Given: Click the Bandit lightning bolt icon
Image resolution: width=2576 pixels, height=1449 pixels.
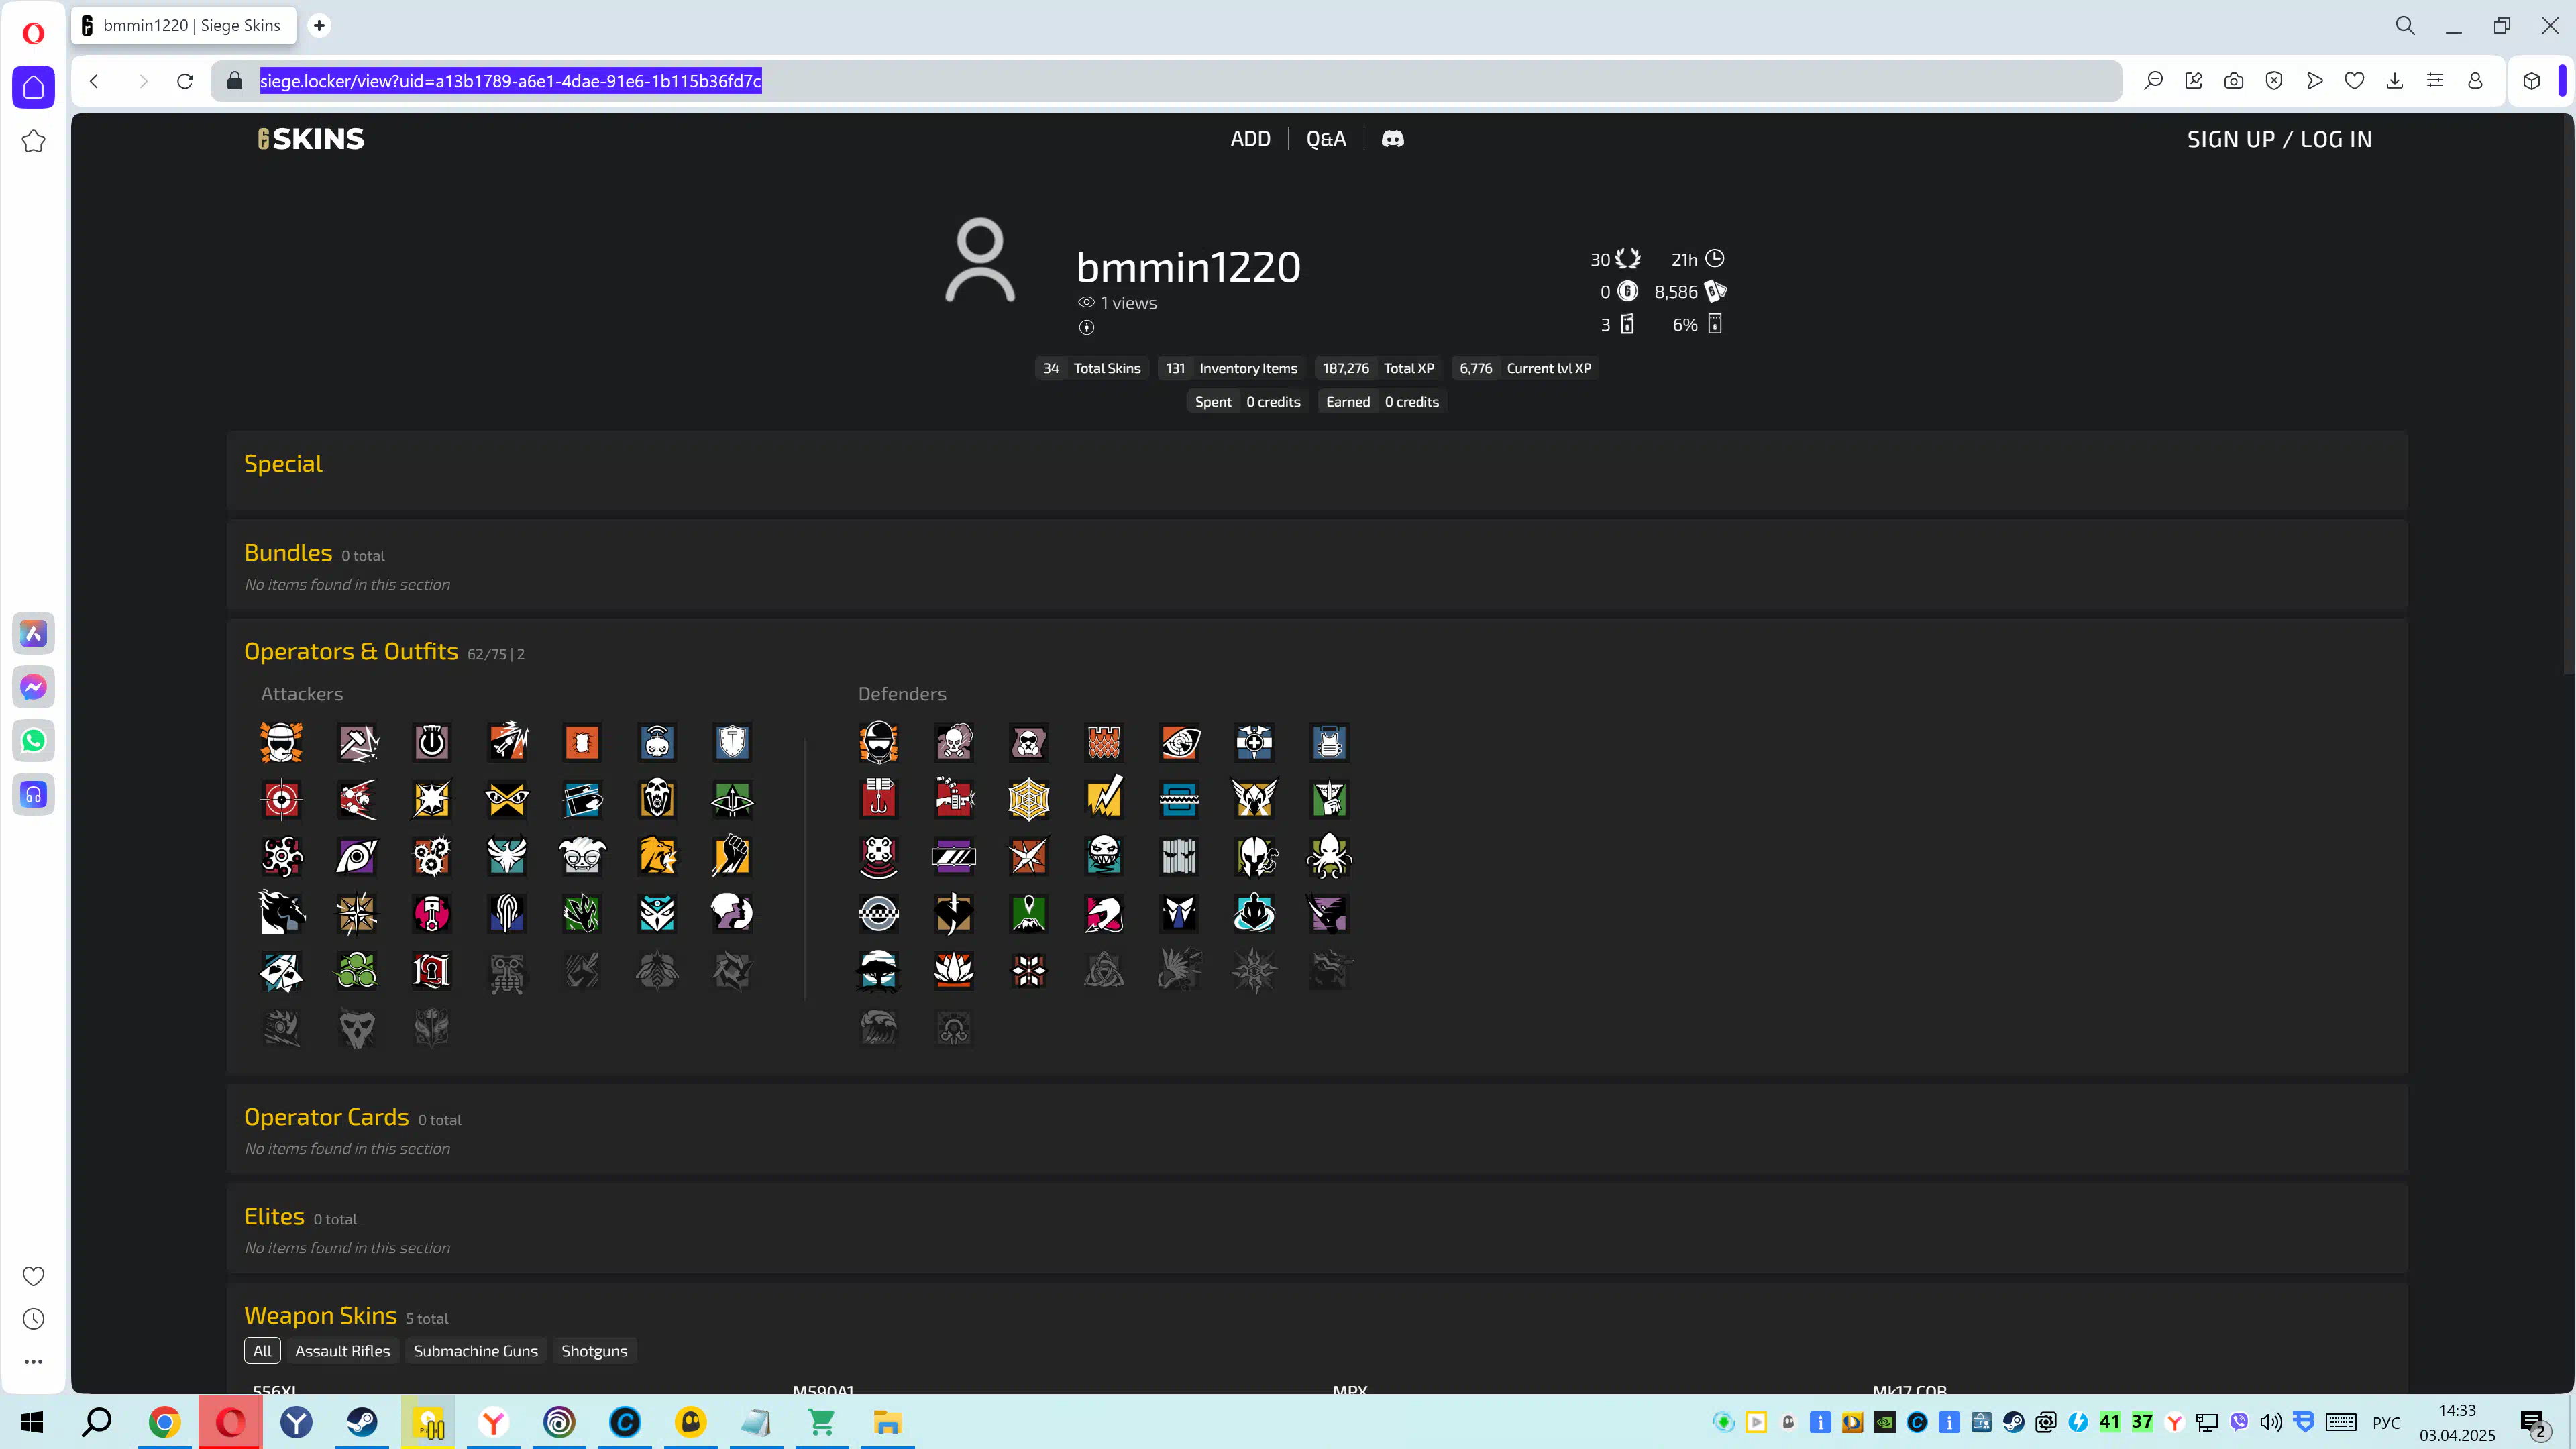Looking at the screenshot, I should click(x=1104, y=799).
